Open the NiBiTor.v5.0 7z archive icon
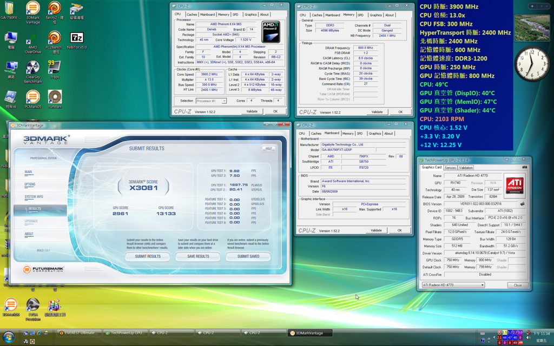The image size is (554, 346). [x=77, y=41]
